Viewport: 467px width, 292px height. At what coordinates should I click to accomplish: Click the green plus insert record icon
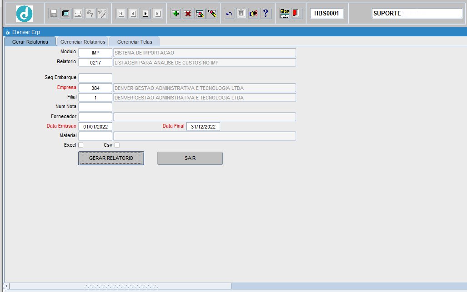point(176,13)
